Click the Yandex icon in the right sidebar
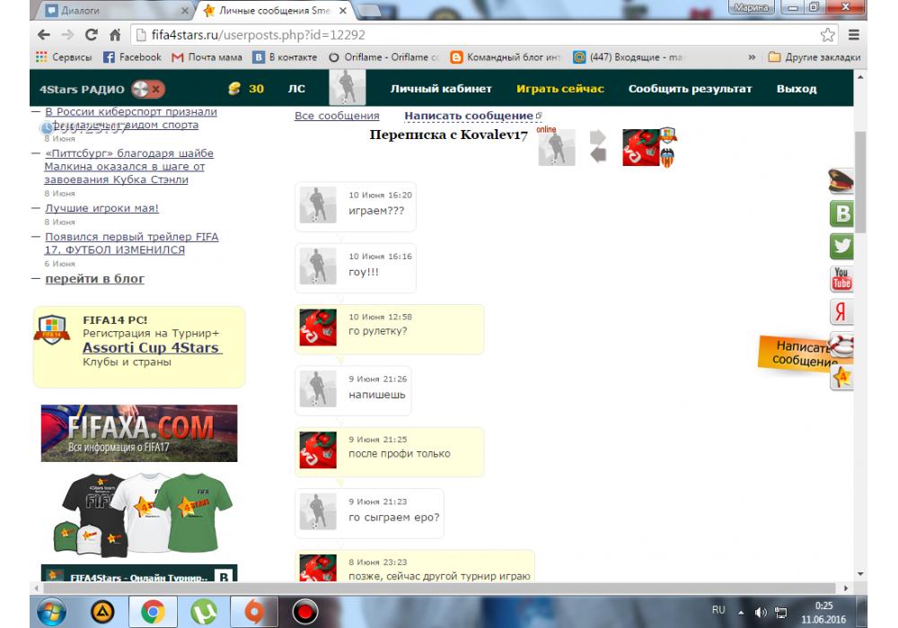Screen dimensions: 898x628 [842, 311]
